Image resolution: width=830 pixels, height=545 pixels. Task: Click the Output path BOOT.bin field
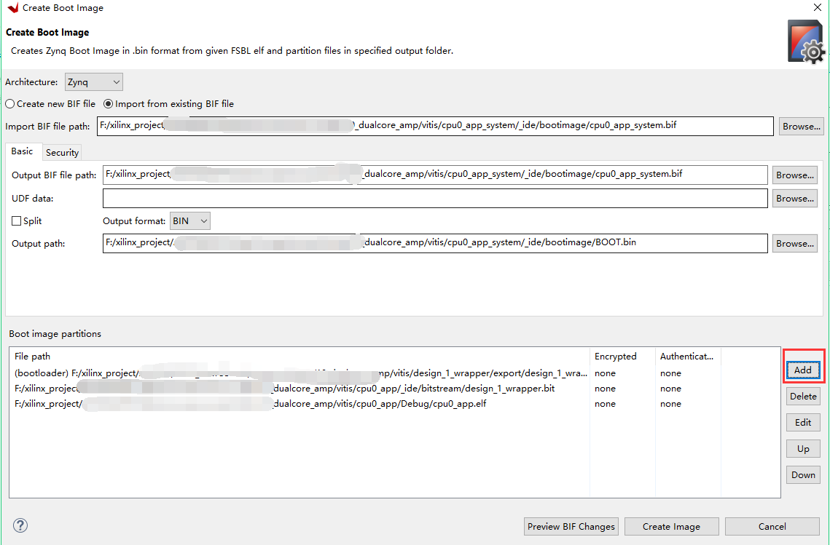(435, 243)
